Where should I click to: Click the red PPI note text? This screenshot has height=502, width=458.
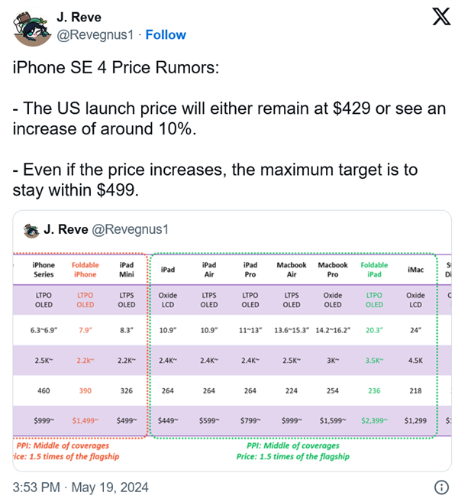63,445
